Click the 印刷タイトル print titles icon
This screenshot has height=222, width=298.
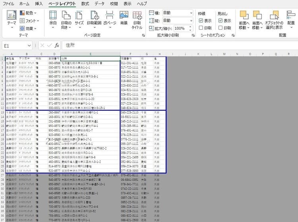137,15
